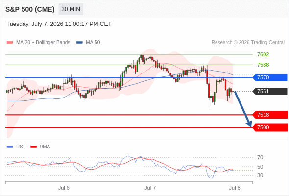Screen dimensions: 289x196
Task: Click the 30 MIN timeframe badge
Action: pyautogui.click(x=71, y=9)
